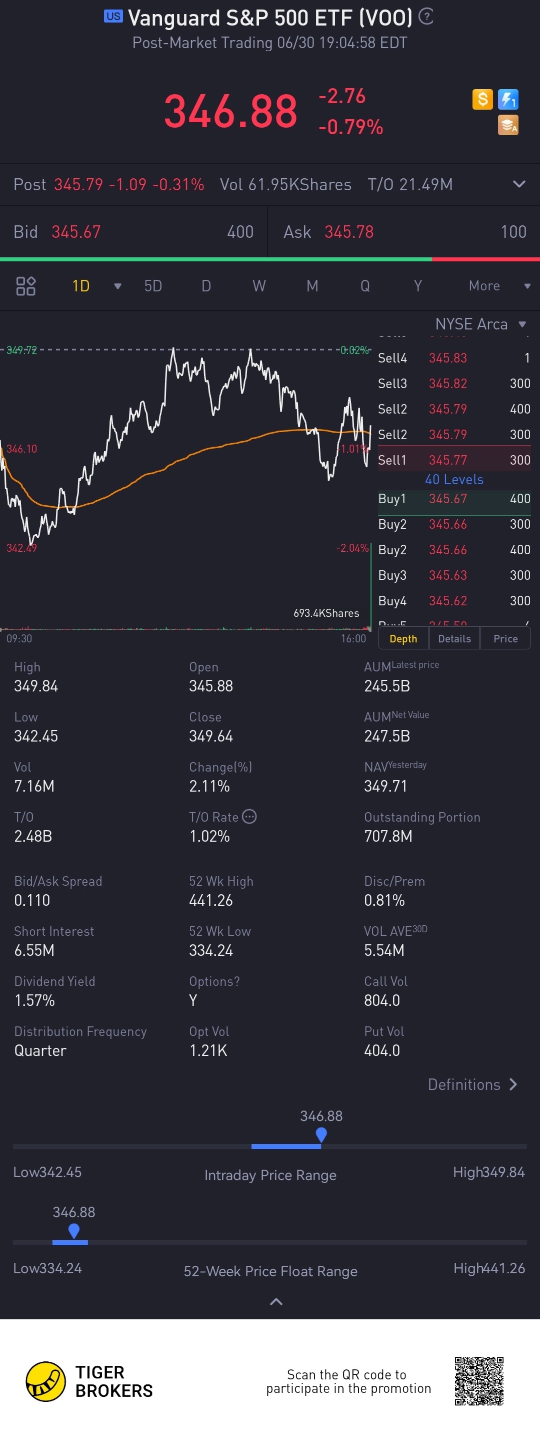Screen dimensions: 540x1444
Task: Tap the stacked coins icon
Action: tap(508, 125)
